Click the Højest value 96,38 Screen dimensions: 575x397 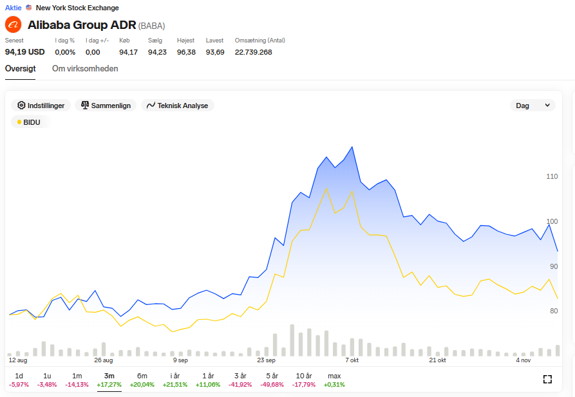(186, 52)
